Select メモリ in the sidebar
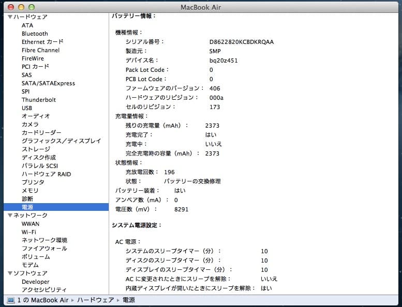This screenshot has width=402, height=307. [30, 191]
